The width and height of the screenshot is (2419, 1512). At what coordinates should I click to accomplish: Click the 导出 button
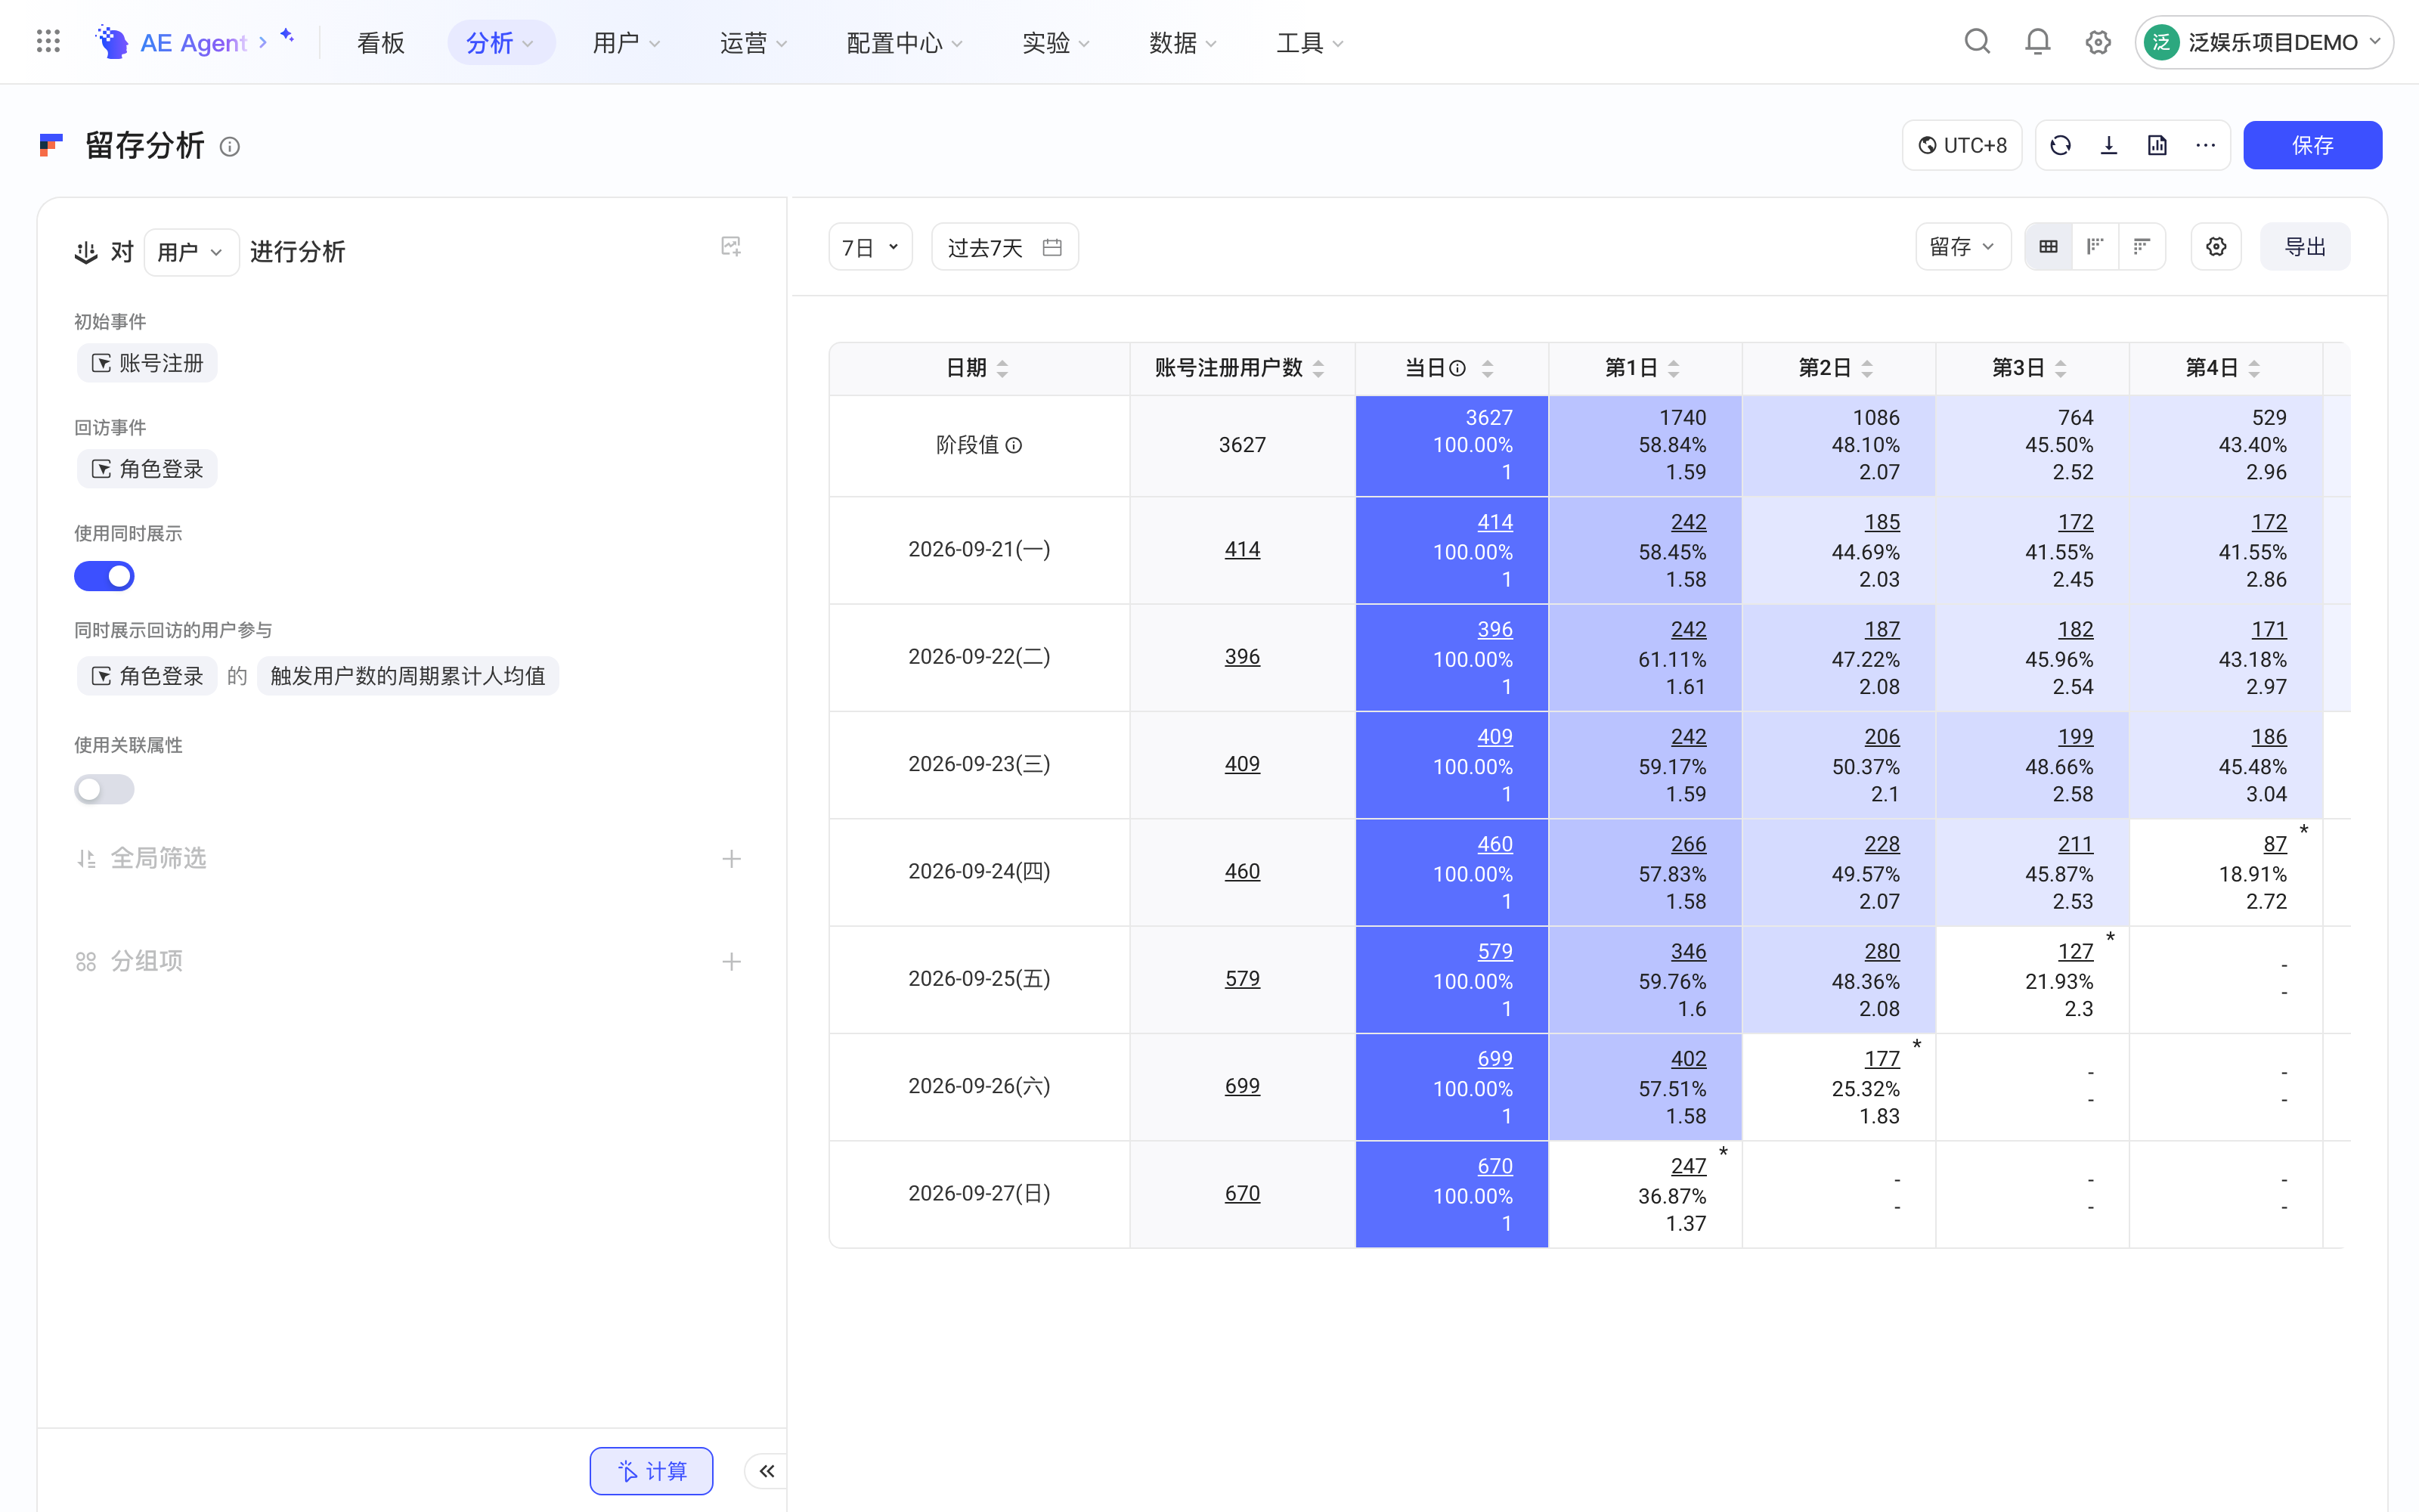2305,247
